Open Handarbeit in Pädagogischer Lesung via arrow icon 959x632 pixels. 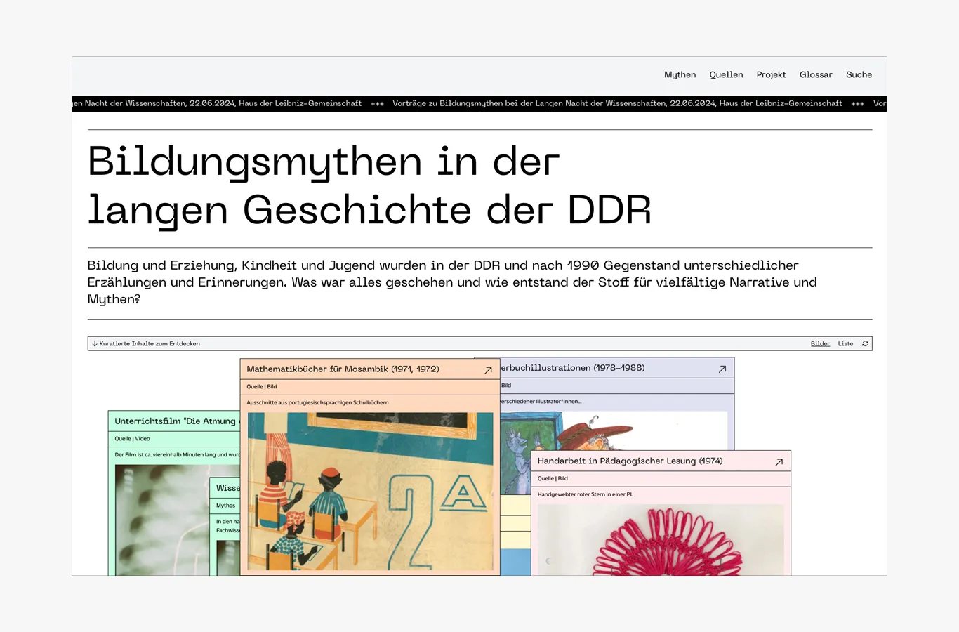pyautogui.click(x=778, y=461)
